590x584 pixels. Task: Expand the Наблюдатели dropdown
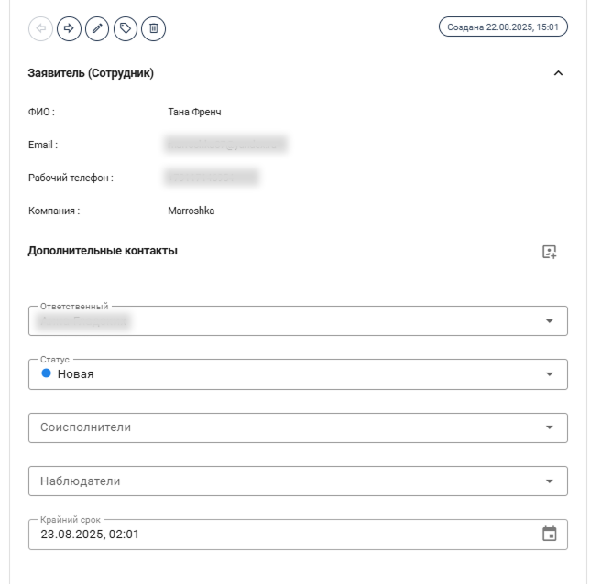pyautogui.click(x=298, y=481)
